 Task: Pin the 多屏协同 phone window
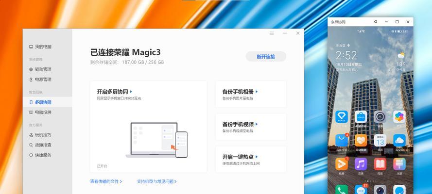(x=376, y=22)
